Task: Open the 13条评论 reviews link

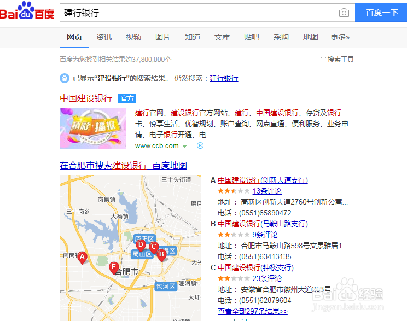Action: click(267, 191)
